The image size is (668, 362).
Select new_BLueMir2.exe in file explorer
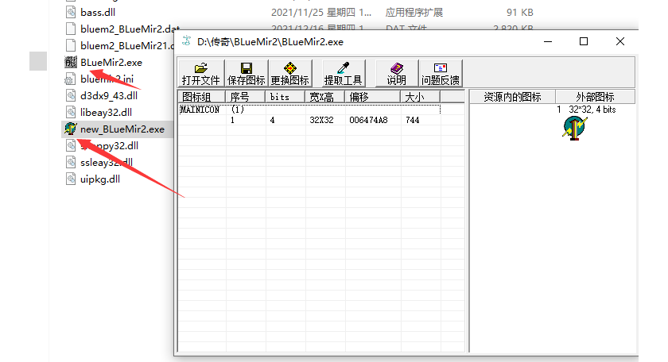click(x=122, y=129)
